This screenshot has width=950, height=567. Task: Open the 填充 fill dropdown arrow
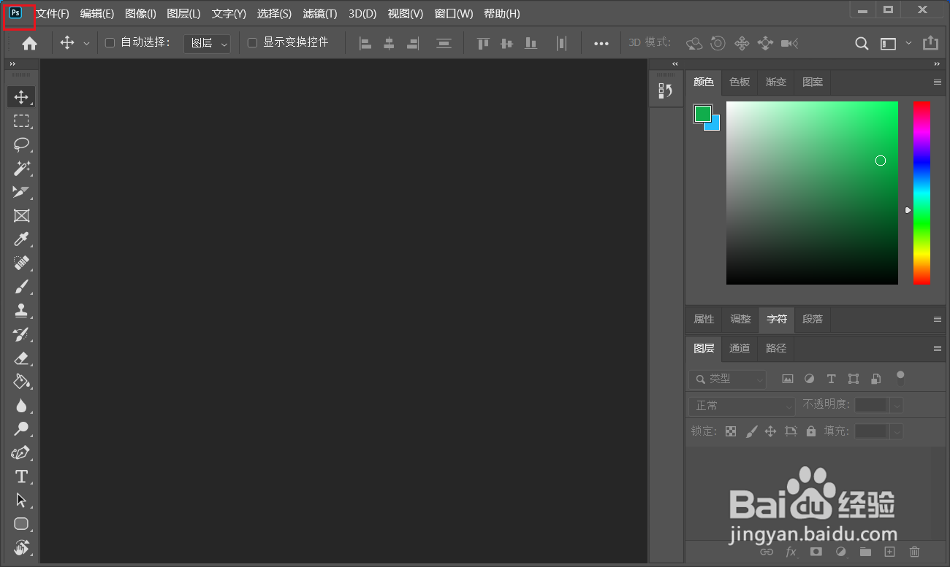tap(897, 431)
